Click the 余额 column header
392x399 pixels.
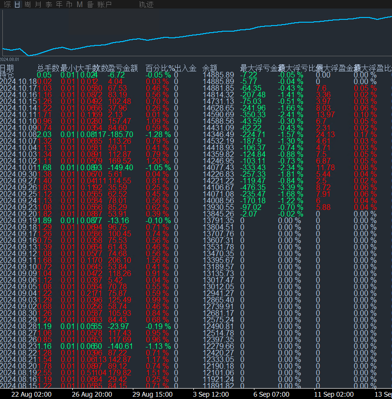tap(210, 68)
